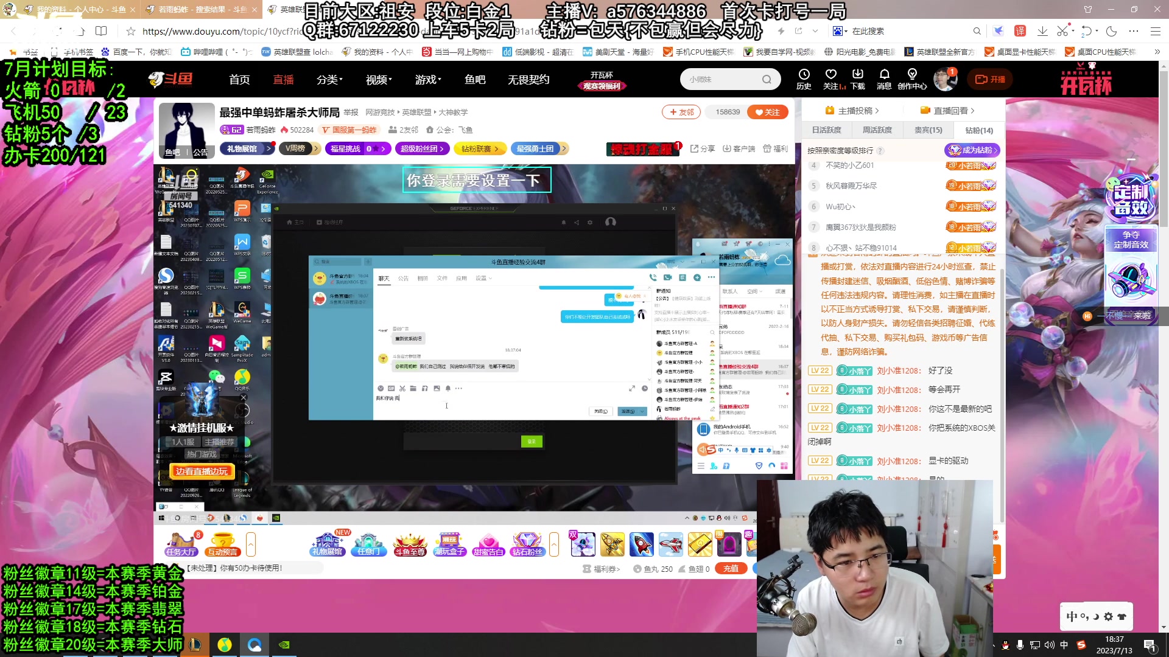Expand the 直播回看 chevron
Screen dimensions: 1169x657
972,111
